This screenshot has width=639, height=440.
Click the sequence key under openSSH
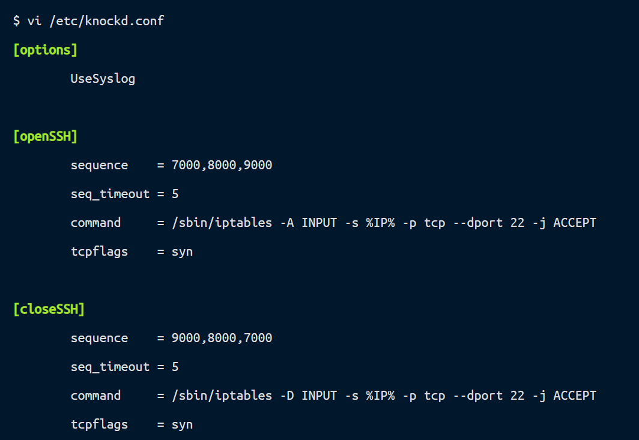(99, 165)
